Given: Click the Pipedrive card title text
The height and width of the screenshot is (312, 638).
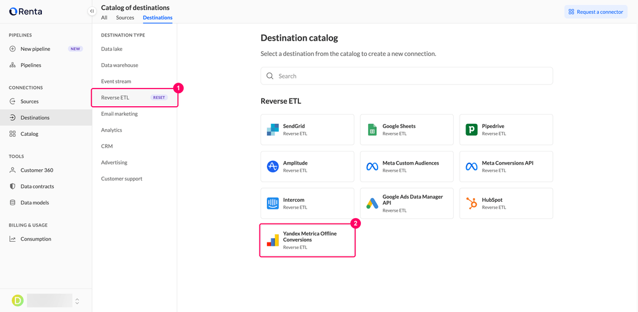Looking at the screenshot, I should click(x=493, y=126).
